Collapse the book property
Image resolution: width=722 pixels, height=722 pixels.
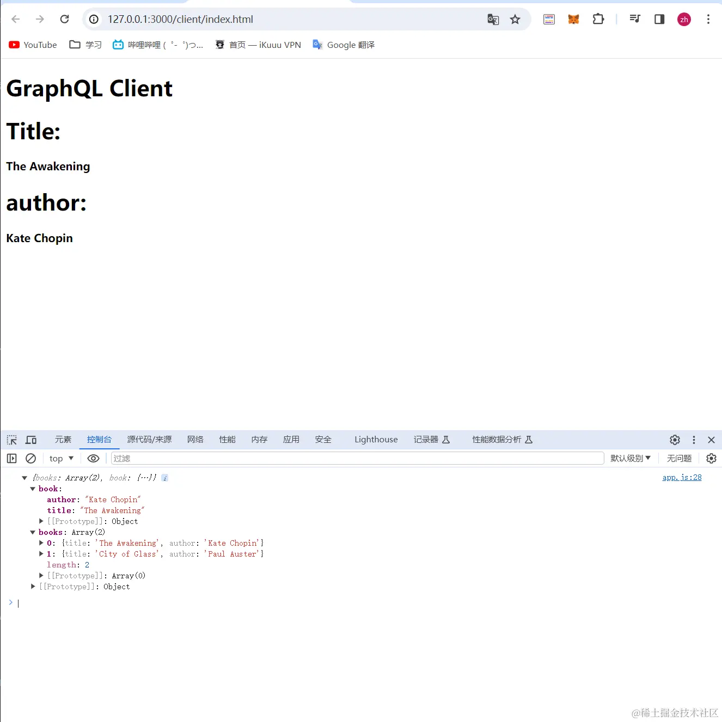point(33,489)
